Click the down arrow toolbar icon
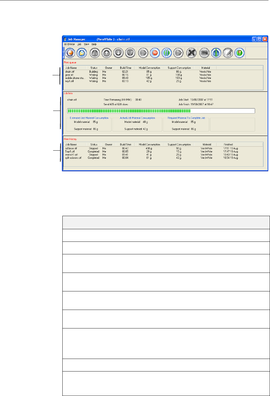The image size is (270, 396). [x=118, y=53]
